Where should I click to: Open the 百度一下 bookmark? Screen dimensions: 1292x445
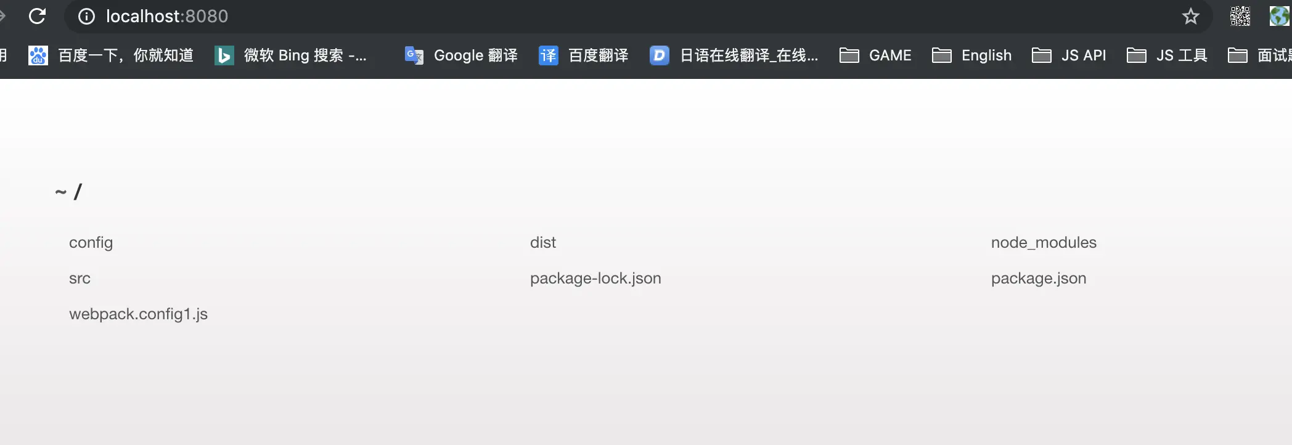[111, 55]
